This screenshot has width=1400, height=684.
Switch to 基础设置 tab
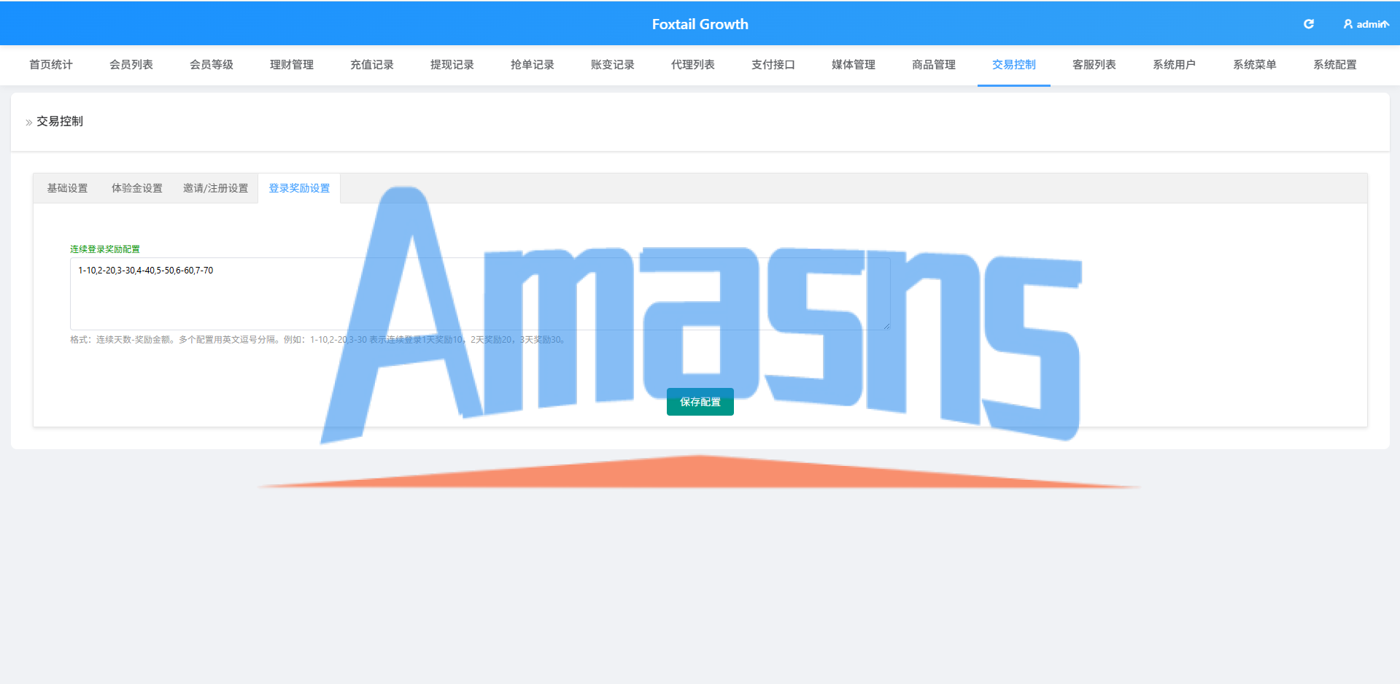pos(67,188)
